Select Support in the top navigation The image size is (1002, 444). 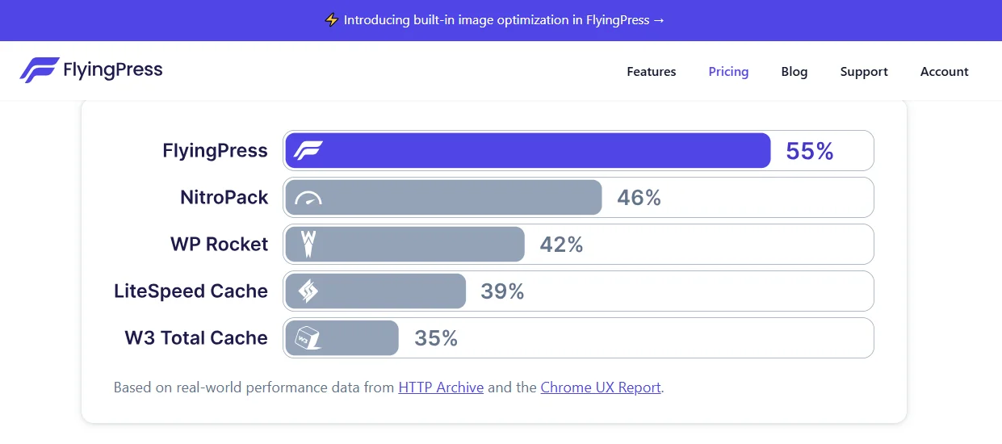point(864,71)
